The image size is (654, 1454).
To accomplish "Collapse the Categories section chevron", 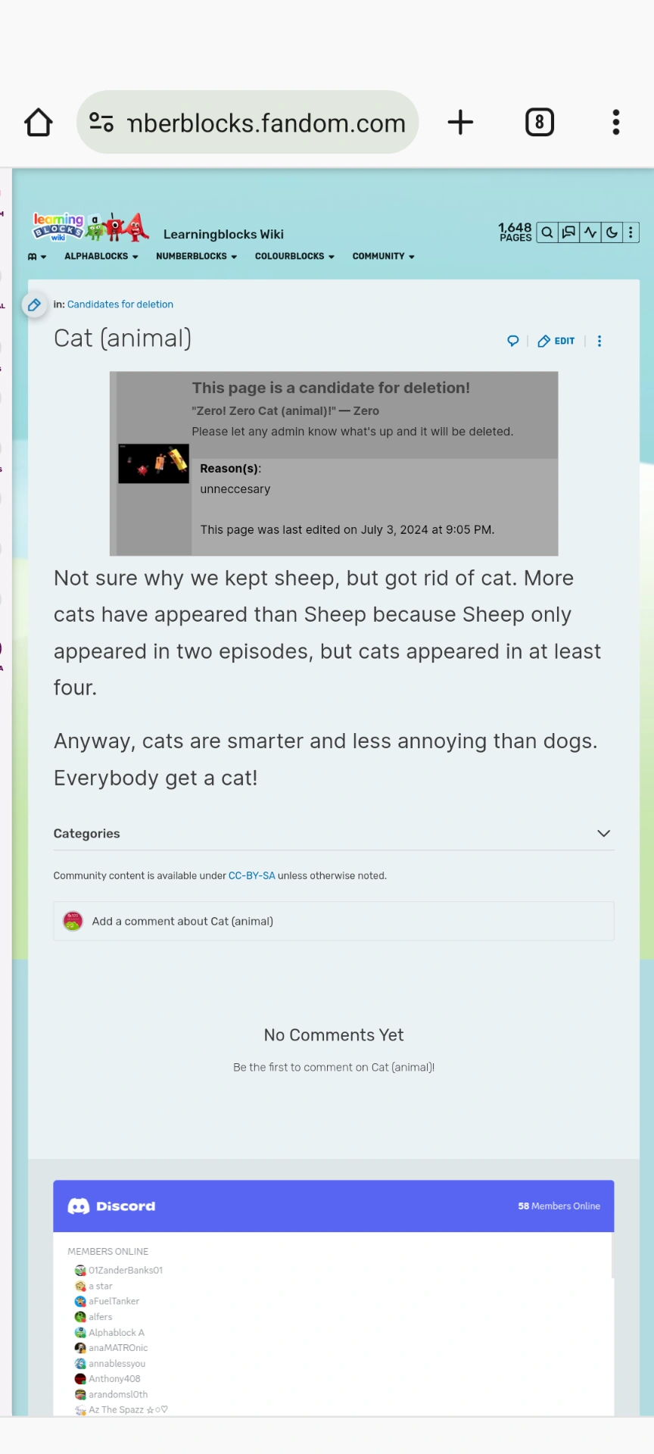I will [603, 833].
